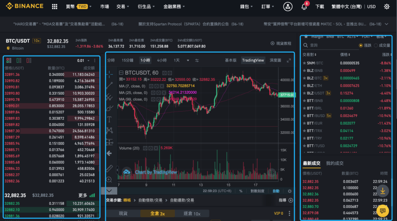The image size is (397, 221).
Task: Show buy-orders-only order book view
Action: (x=19, y=60)
